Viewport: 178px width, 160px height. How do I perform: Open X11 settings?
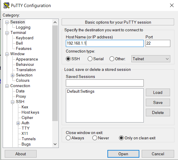(x=25, y=133)
